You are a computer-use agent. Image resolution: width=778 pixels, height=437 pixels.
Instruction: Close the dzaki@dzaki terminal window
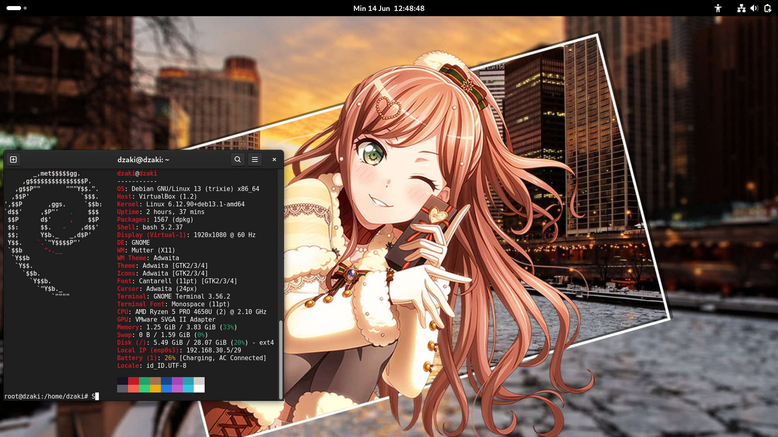[x=274, y=159]
